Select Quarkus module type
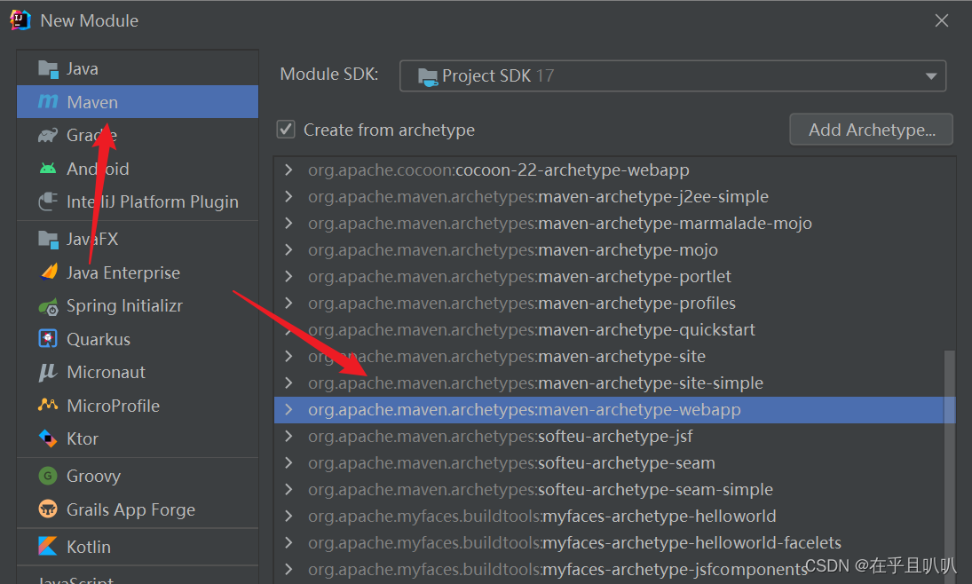Viewport: 972px width, 584px height. (138, 339)
